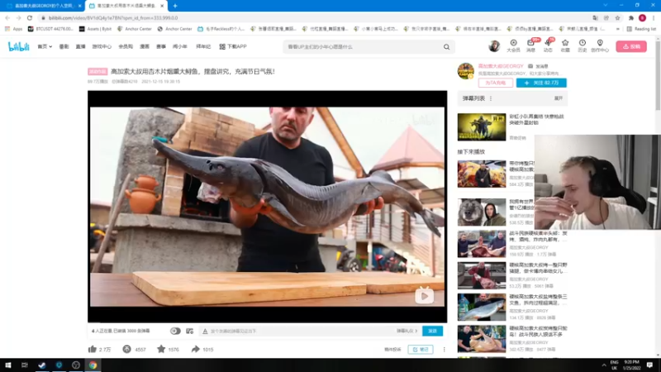Open the first Anchor Center bookmark
Viewport: 661px width, 372px height.
[x=135, y=29]
